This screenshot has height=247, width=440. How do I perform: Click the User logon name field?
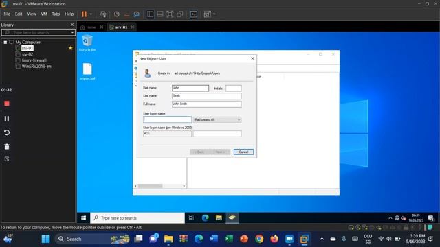click(x=167, y=119)
